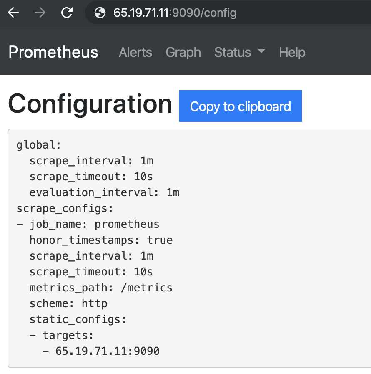The image size is (371, 374).
Task: Open the Help link in navbar
Action: pyautogui.click(x=292, y=52)
